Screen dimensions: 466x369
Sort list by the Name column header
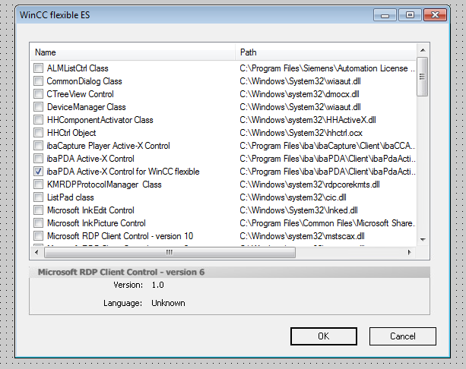132,52
